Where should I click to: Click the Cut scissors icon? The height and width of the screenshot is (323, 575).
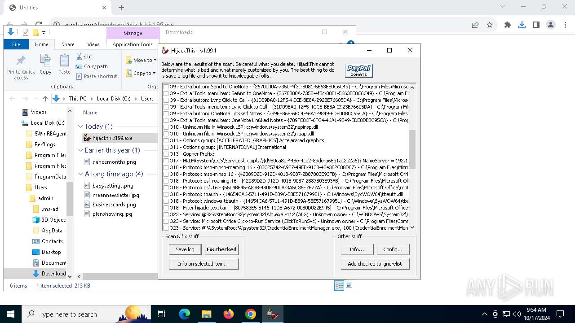pos(79,57)
